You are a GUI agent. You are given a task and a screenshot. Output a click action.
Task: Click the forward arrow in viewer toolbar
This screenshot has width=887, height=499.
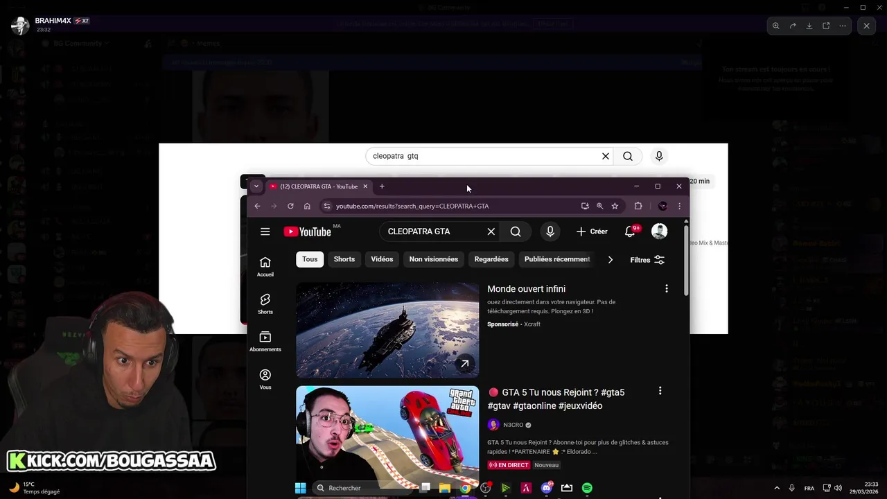793,26
